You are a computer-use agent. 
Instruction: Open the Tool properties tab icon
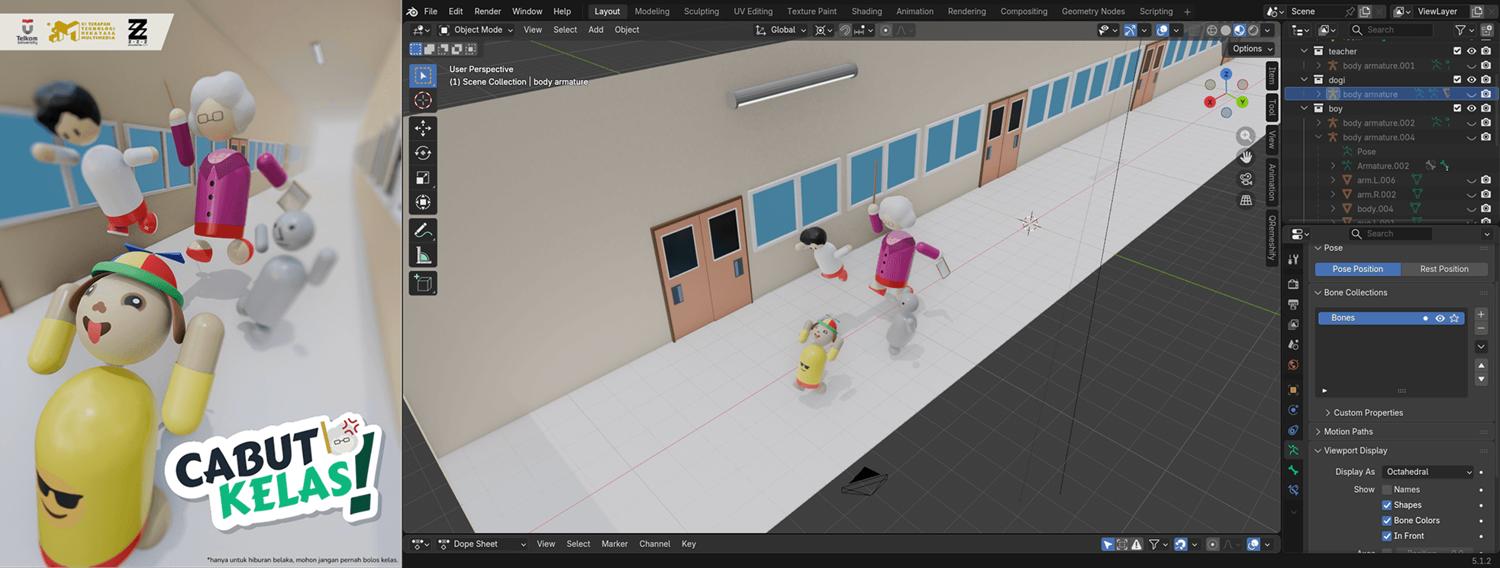tap(1293, 260)
